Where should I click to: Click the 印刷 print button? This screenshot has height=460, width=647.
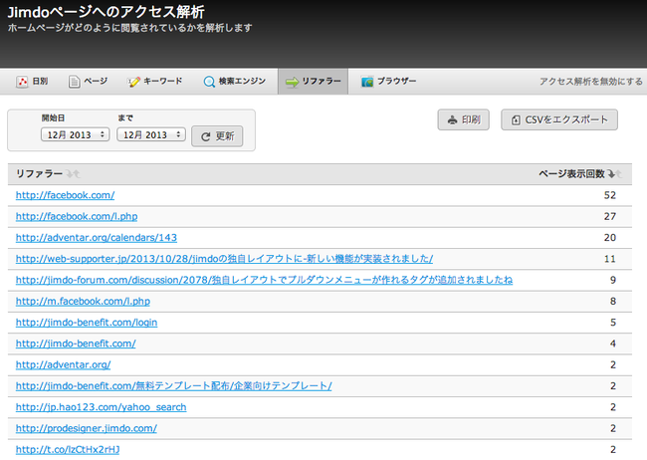[464, 119]
